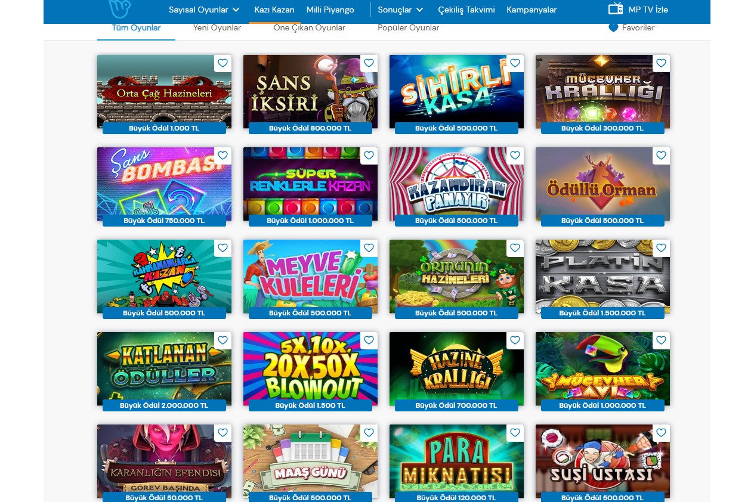Screen dimensions: 754x502
Task: Toggle favorite heart on Şans İksiri
Action: 369,63
